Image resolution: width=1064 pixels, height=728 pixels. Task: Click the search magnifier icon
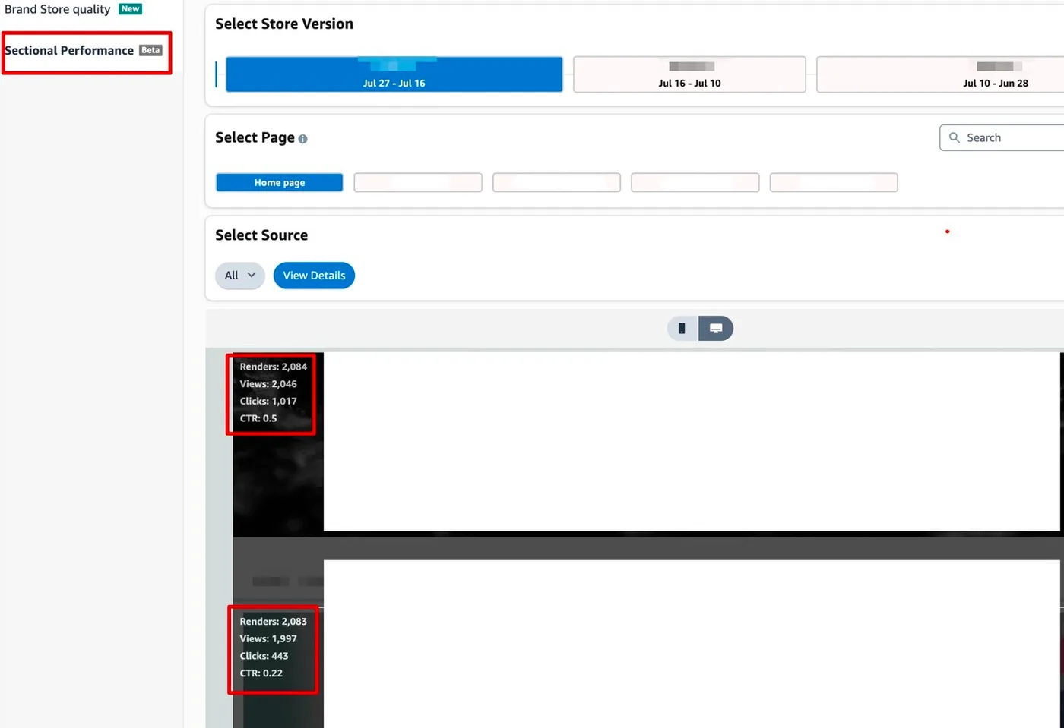[x=955, y=137]
